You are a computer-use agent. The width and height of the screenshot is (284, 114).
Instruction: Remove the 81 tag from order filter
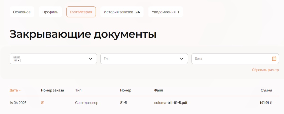point(19,61)
